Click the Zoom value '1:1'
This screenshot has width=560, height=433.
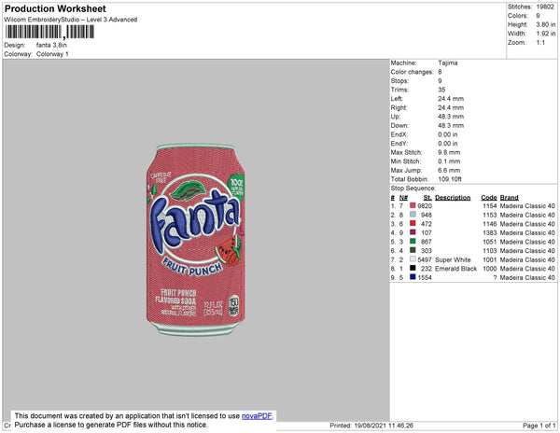[x=540, y=43]
